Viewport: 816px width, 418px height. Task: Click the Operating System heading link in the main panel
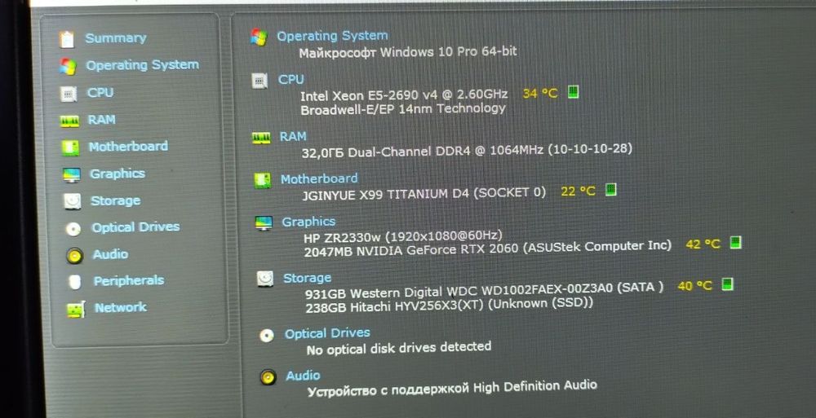332,37
